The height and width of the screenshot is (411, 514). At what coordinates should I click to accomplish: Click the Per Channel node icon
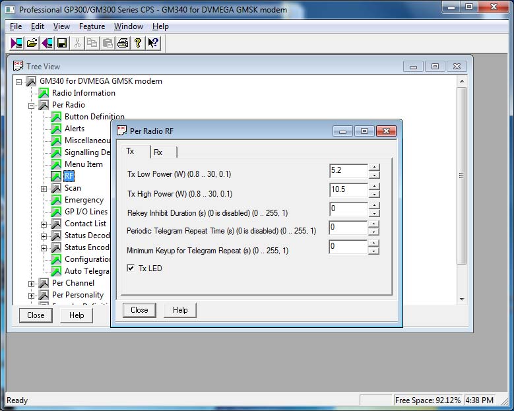[x=44, y=283]
